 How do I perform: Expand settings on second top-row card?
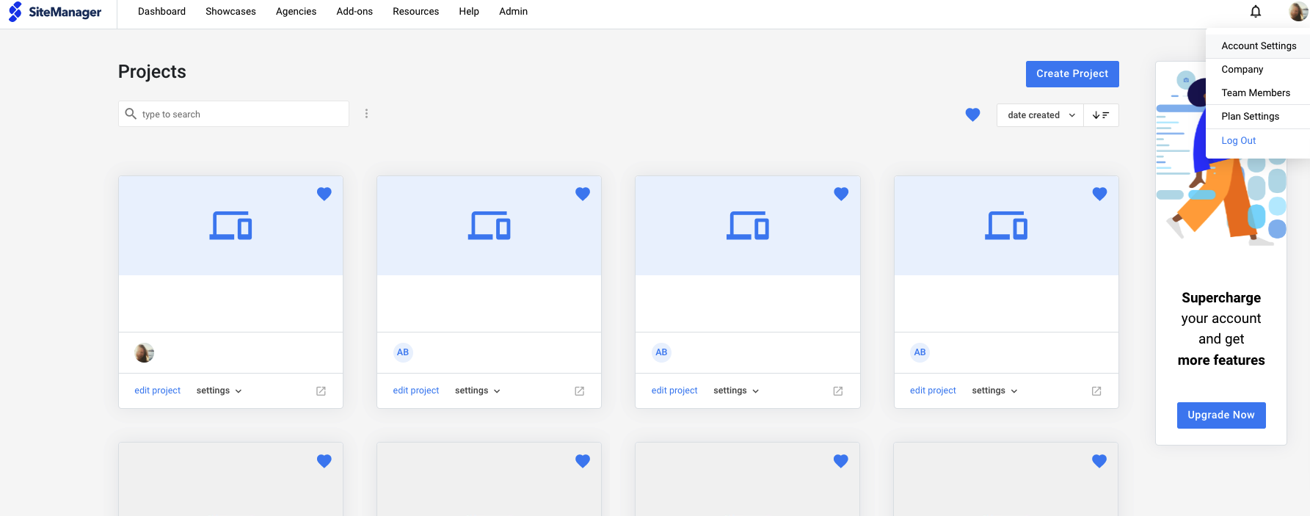477,390
